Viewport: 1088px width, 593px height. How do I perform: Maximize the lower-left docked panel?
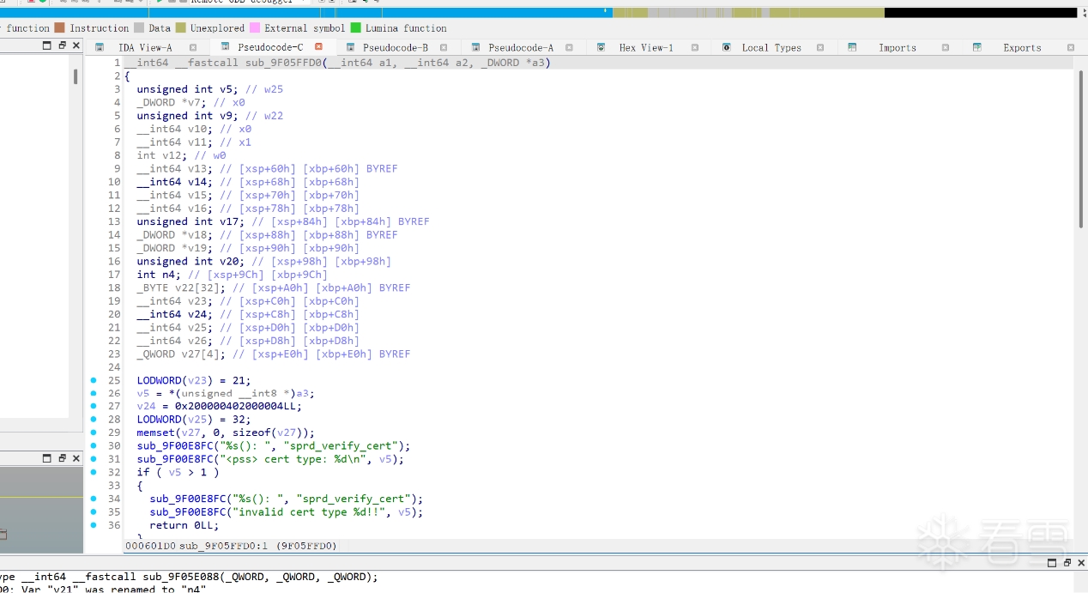point(47,459)
